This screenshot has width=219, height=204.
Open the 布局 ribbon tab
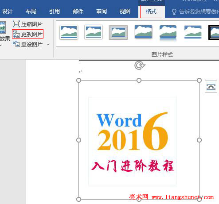coord(31,12)
